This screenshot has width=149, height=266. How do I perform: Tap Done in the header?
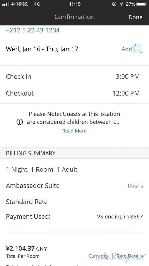coord(136,17)
